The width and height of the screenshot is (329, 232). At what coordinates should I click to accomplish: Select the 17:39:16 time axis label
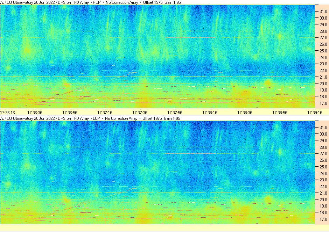pyautogui.click(x=315, y=113)
